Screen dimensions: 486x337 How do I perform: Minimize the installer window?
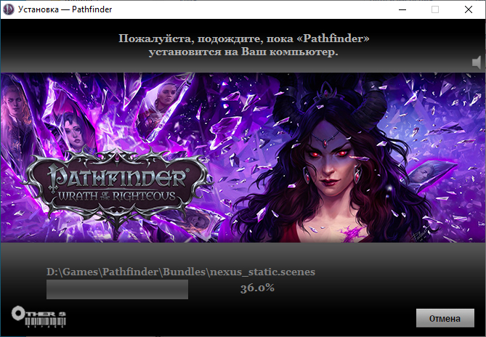[402, 9]
